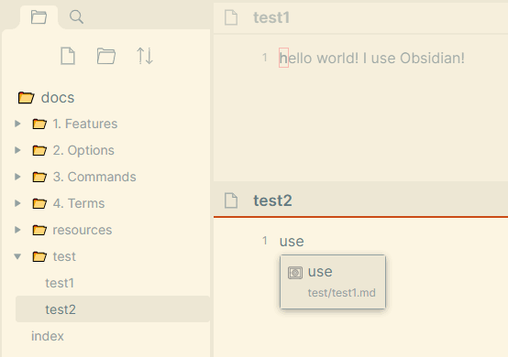Click the test2 pane title
This screenshot has height=357, width=508.
[272, 200]
